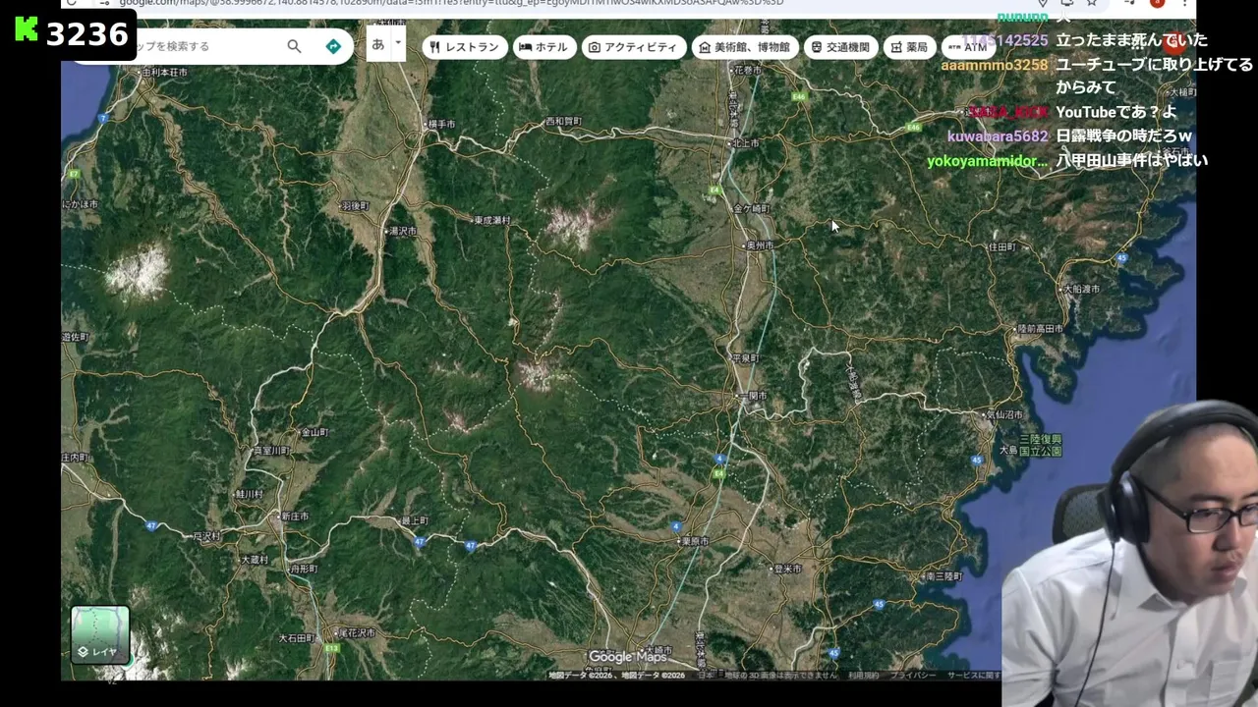Viewport: 1258px width, 707px height.
Task: Click the 尾花沢市 map label
Action: [x=357, y=633]
